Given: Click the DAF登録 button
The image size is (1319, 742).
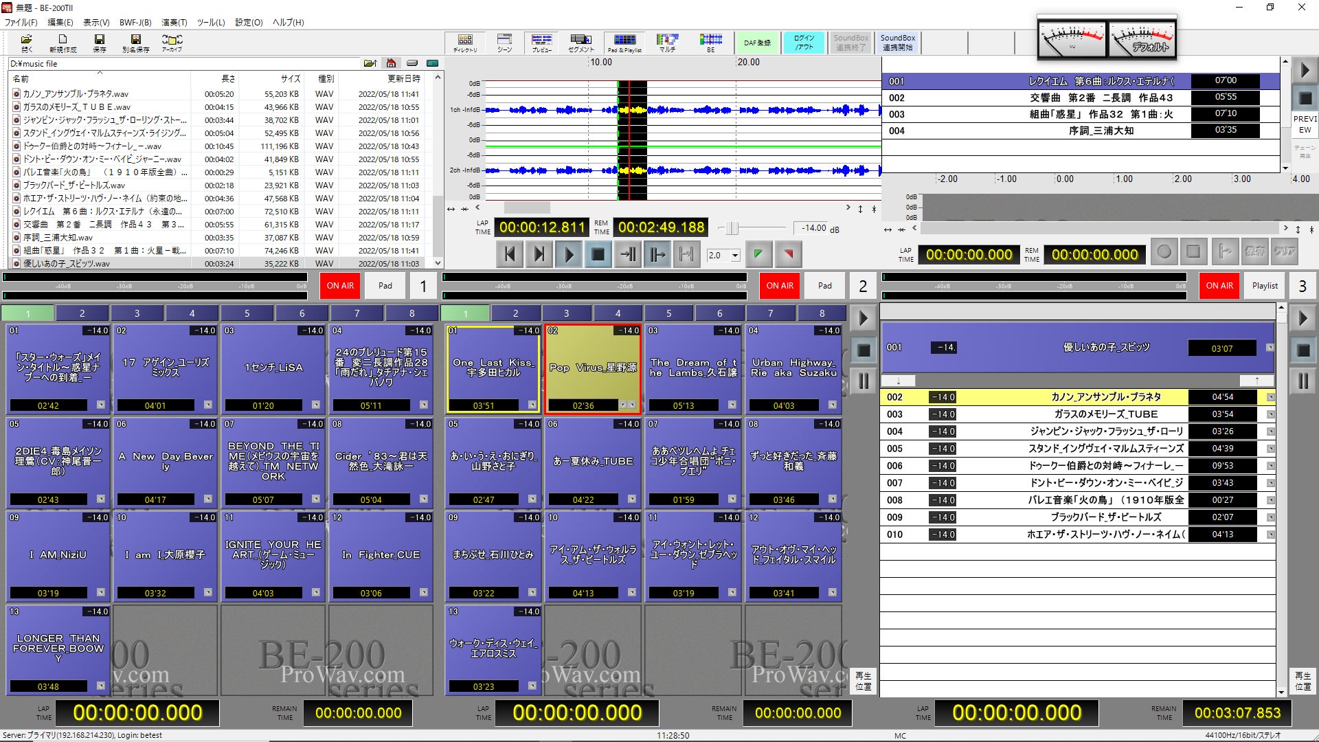Looking at the screenshot, I should (x=757, y=43).
